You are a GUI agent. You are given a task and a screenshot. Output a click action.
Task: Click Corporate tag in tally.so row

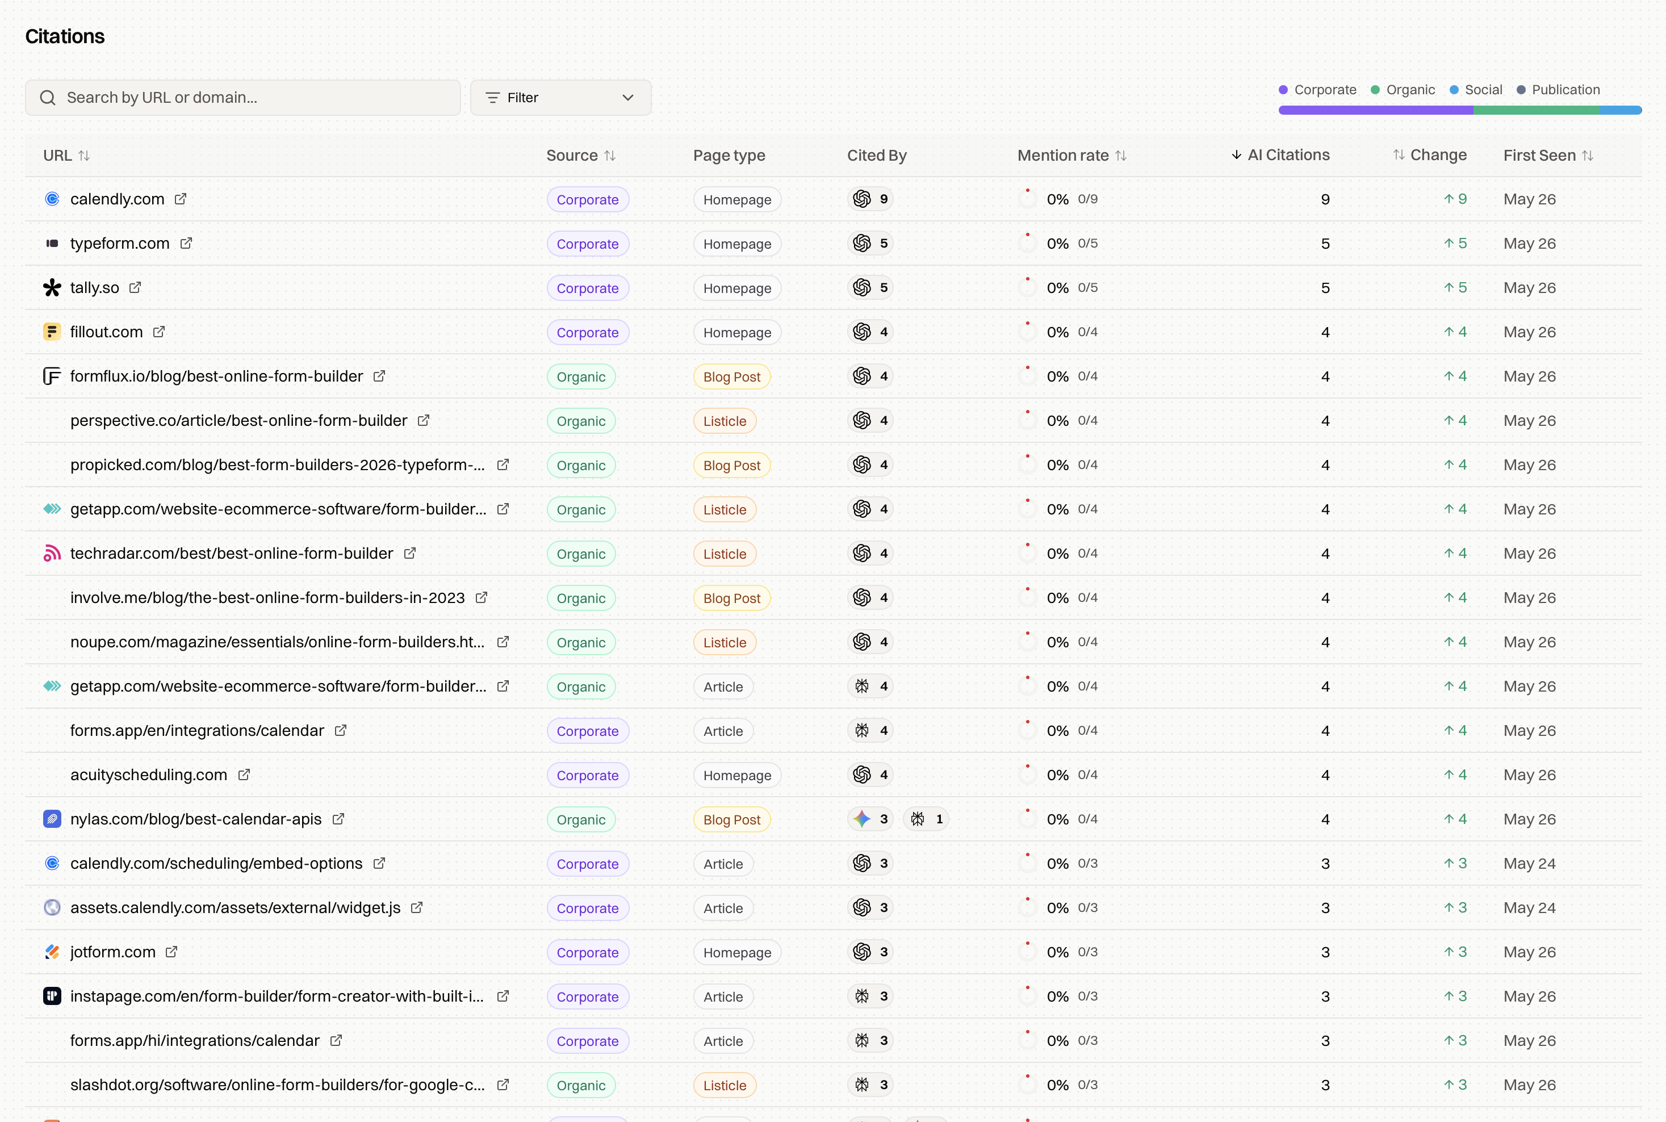(588, 288)
